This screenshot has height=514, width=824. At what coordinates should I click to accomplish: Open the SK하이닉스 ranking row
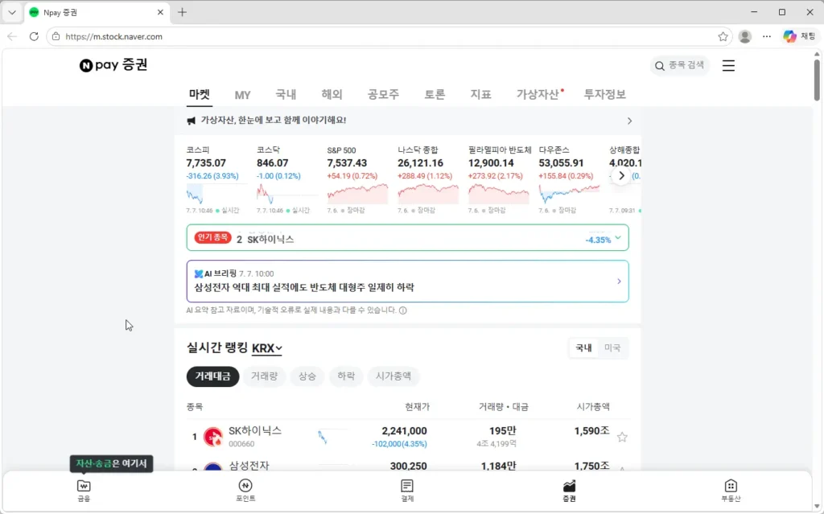(407, 437)
